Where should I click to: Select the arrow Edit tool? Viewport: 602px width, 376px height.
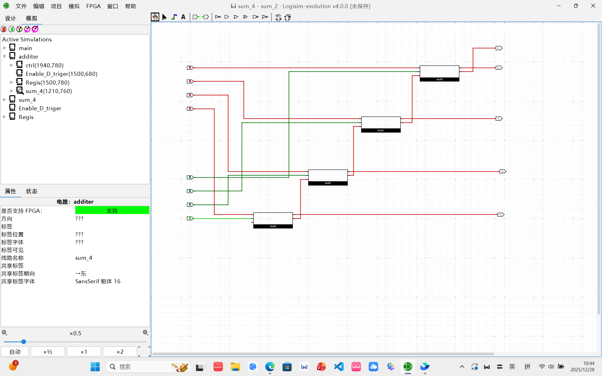point(164,17)
